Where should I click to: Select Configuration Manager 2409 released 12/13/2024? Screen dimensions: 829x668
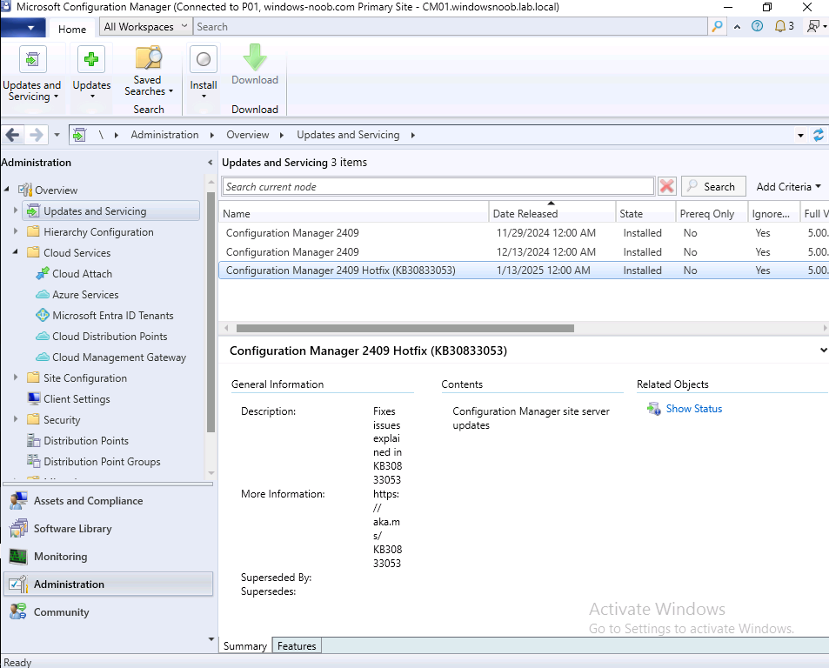click(524, 251)
